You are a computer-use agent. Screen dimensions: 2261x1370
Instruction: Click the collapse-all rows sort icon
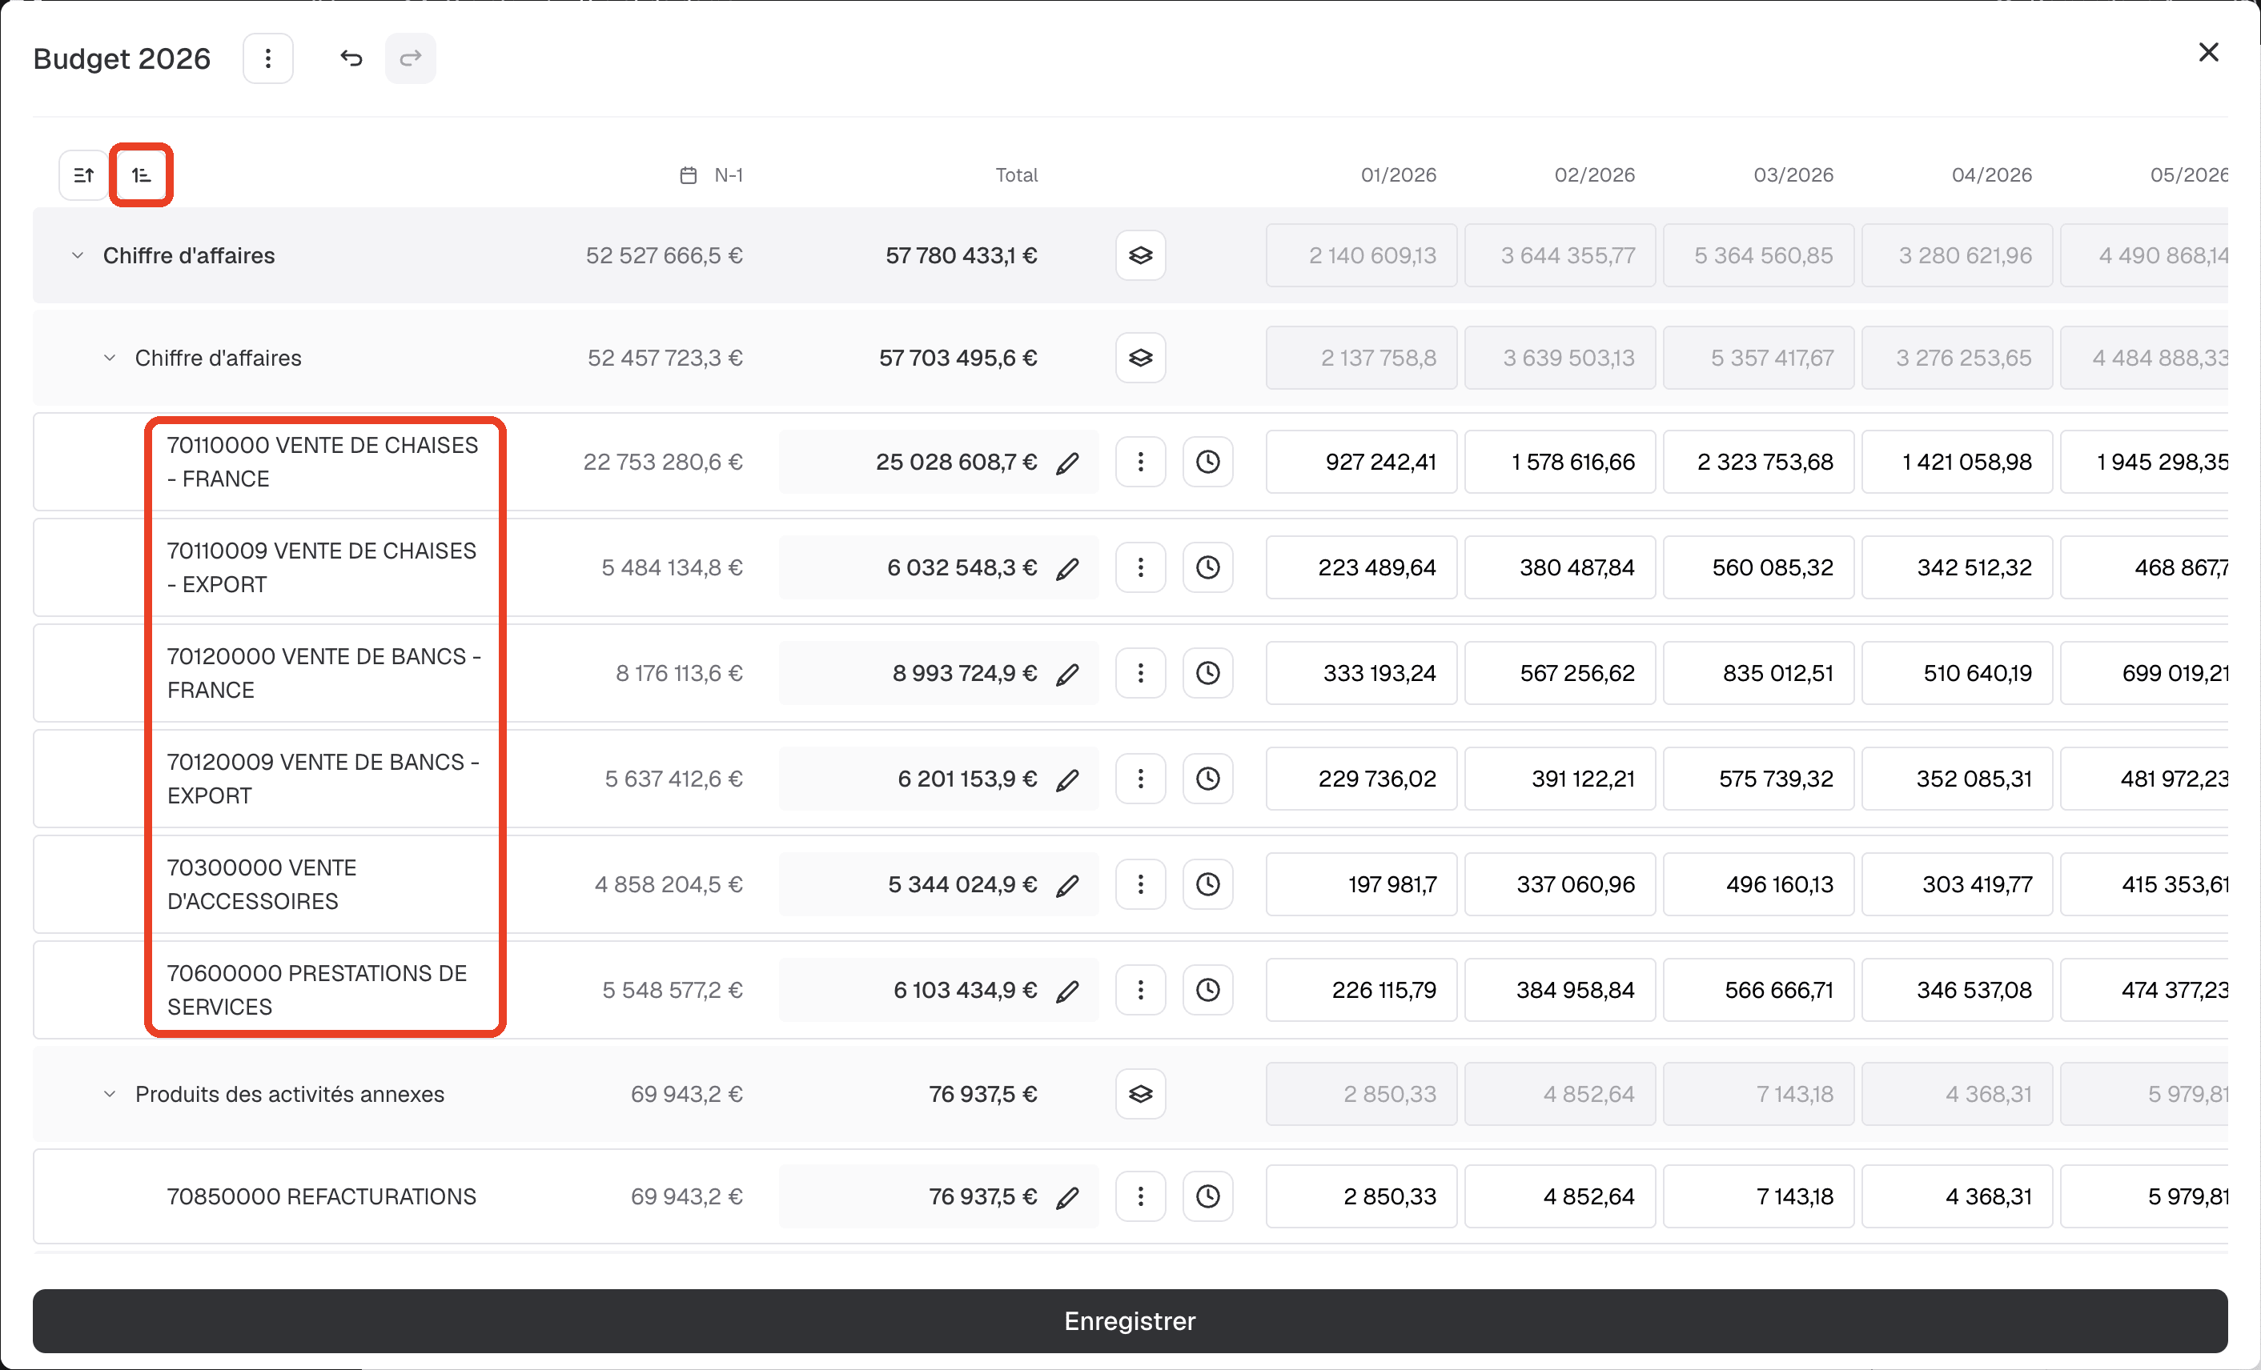coord(83,175)
